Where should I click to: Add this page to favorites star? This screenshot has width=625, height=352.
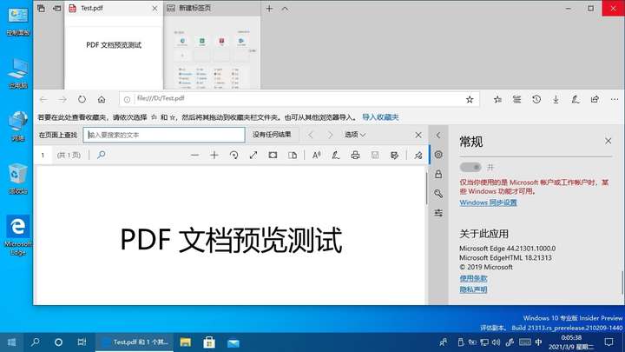(470, 99)
